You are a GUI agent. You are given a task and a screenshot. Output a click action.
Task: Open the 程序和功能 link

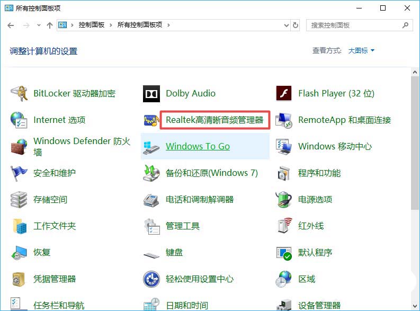(319, 173)
